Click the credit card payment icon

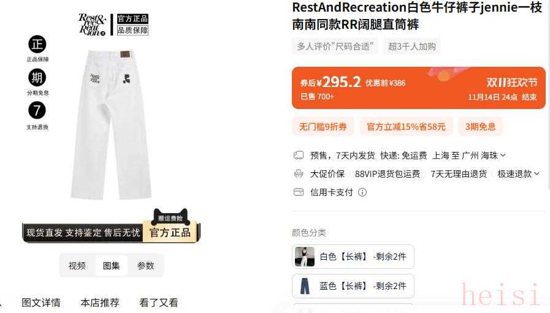pos(299,192)
